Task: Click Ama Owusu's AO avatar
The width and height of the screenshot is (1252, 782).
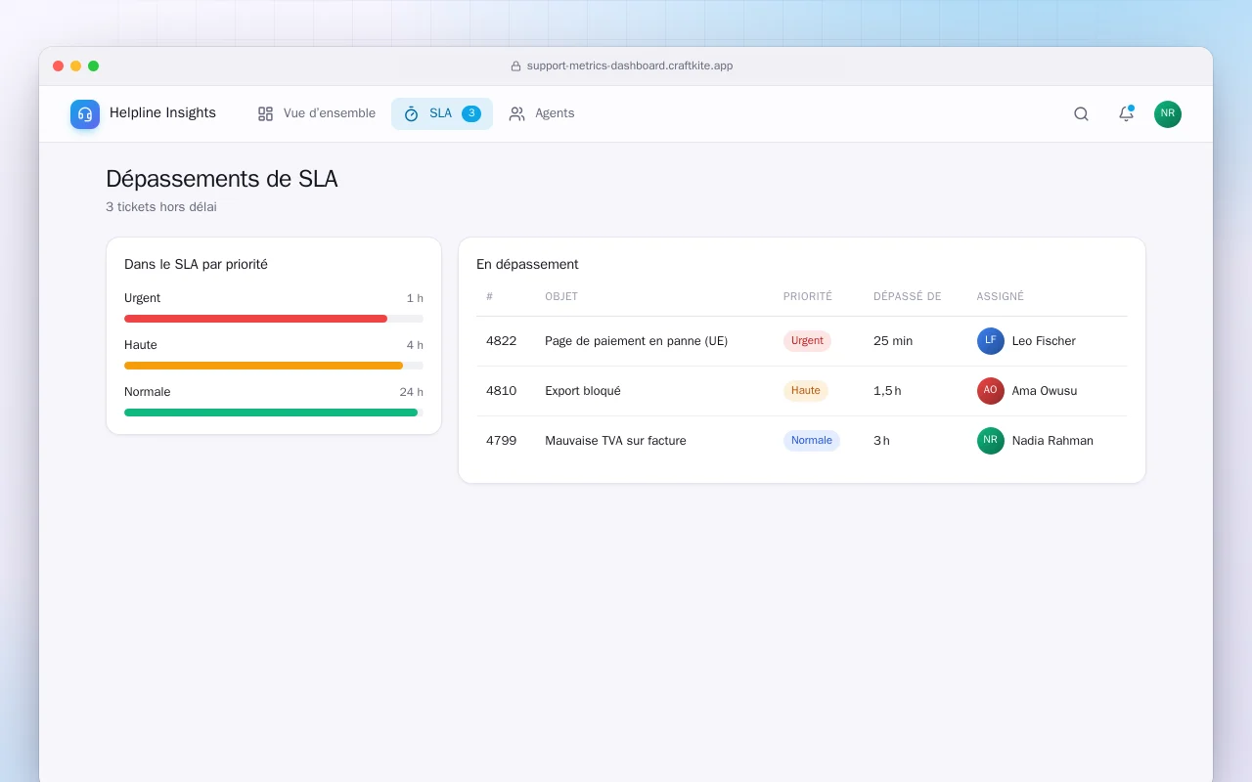Action: [x=990, y=391]
